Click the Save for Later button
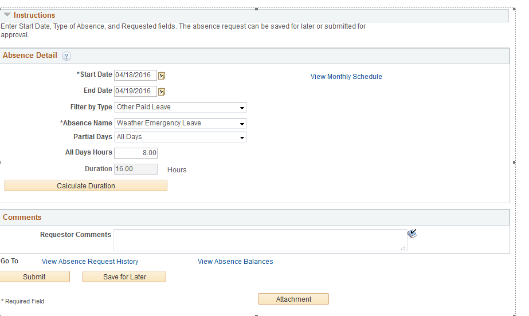Viewport: 529px width, 316px height. [124, 276]
